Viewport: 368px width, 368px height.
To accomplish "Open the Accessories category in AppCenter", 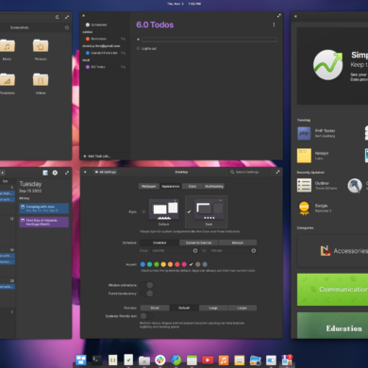I will click(x=332, y=251).
